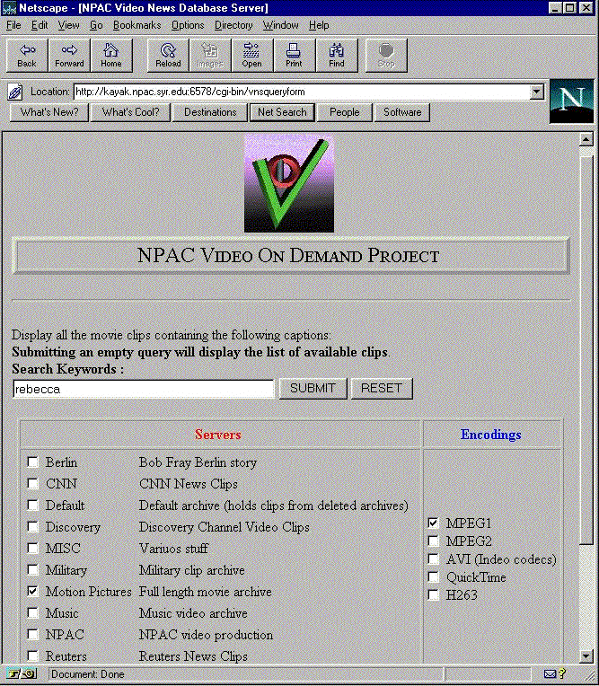Open the View menu
This screenshot has height=686, width=599.
[68, 25]
